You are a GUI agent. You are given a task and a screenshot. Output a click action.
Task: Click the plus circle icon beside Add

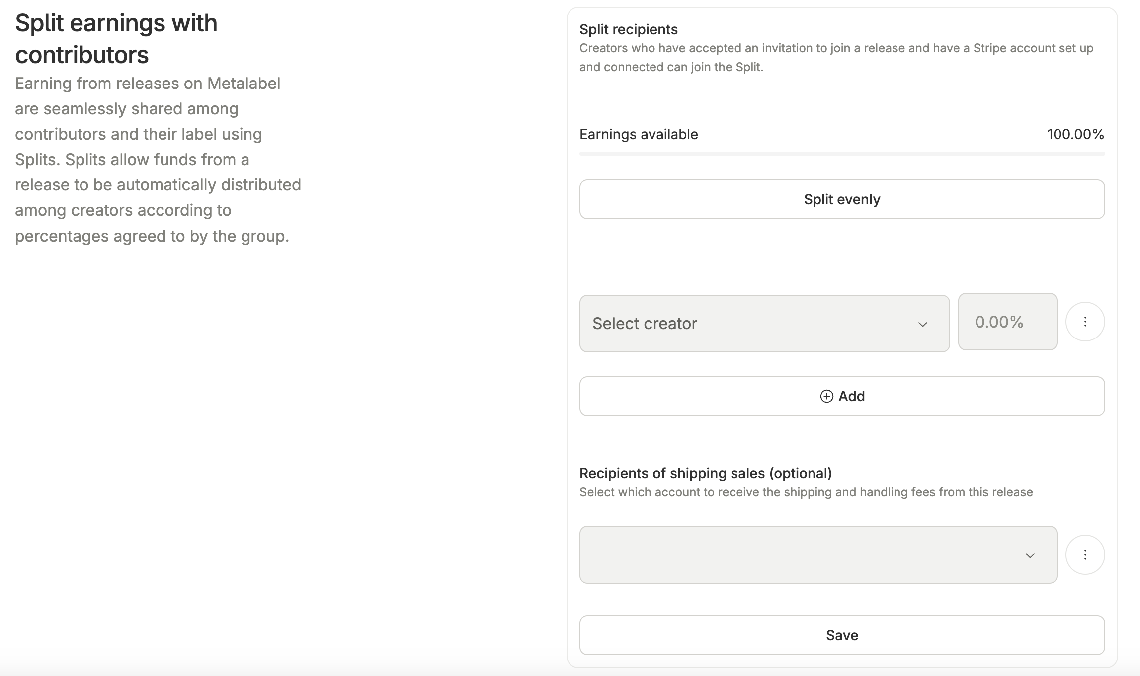tap(826, 396)
